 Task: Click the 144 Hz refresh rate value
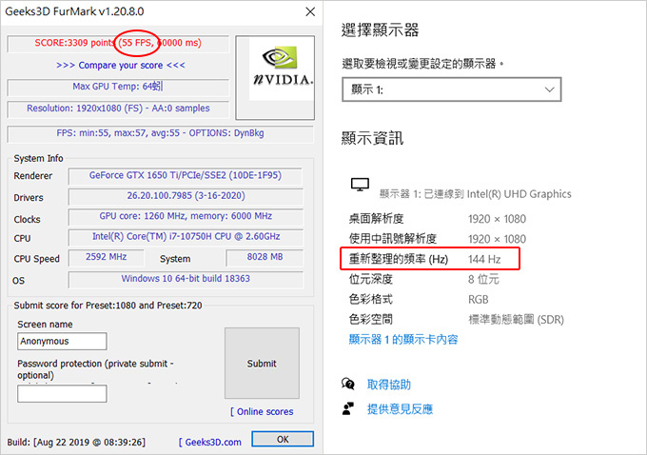pyautogui.click(x=484, y=259)
